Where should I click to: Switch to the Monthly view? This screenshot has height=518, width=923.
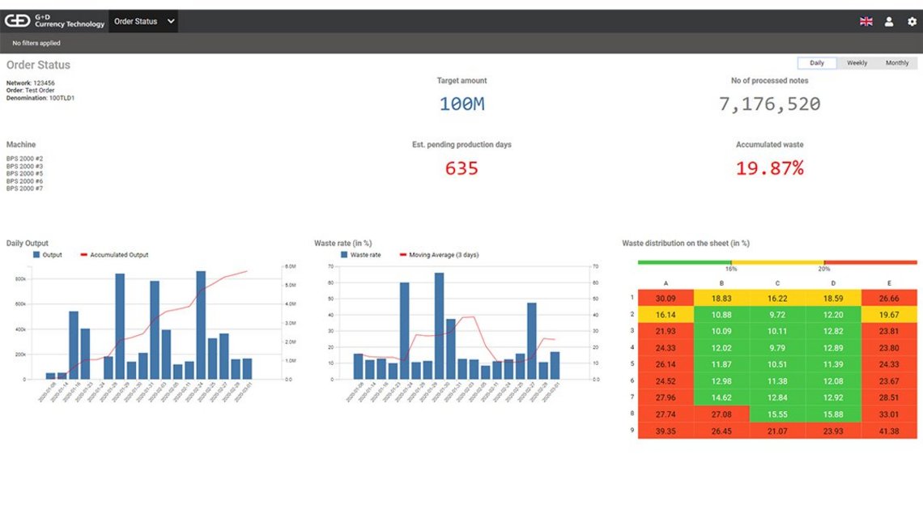click(896, 63)
